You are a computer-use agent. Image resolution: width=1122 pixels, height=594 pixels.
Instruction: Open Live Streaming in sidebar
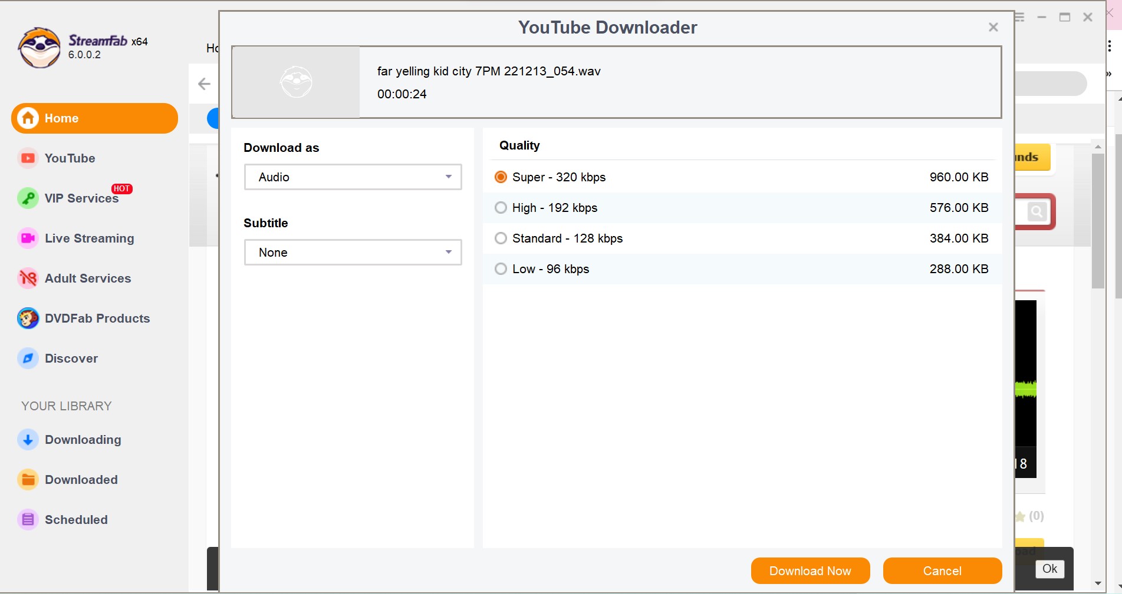tap(89, 238)
